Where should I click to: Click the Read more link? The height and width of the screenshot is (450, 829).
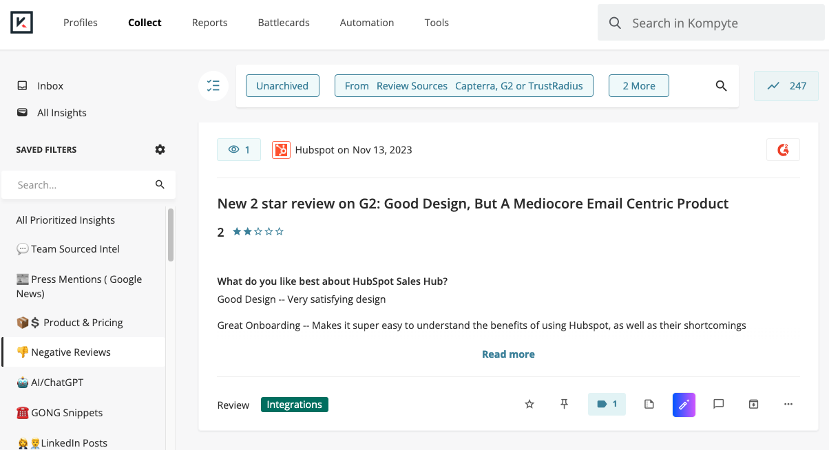pyautogui.click(x=508, y=354)
